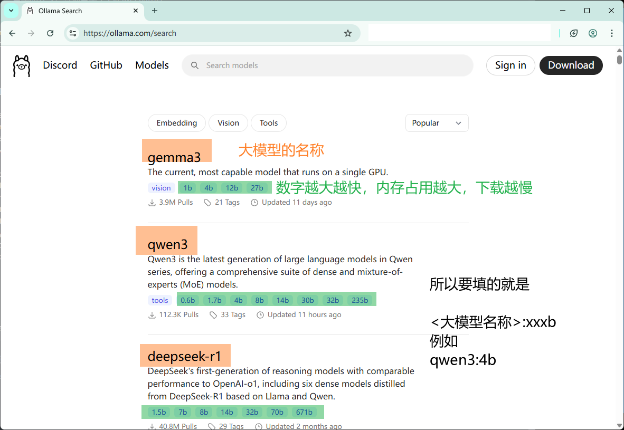Click the vision tag under gemma3
Viewport: 624px width, 430px height.
[161, 188]
